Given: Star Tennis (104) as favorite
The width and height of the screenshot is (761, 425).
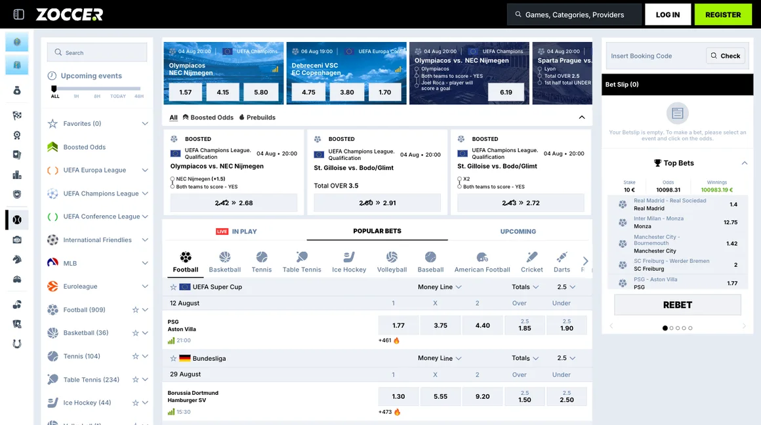Looking at the screenshot, I should coord(135,356).
